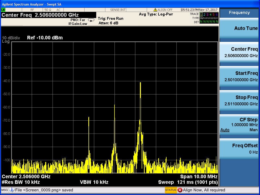Select trace 1 in the trace indicator
The width and height of the screenshot is (260, 195).
click(201, 14)
